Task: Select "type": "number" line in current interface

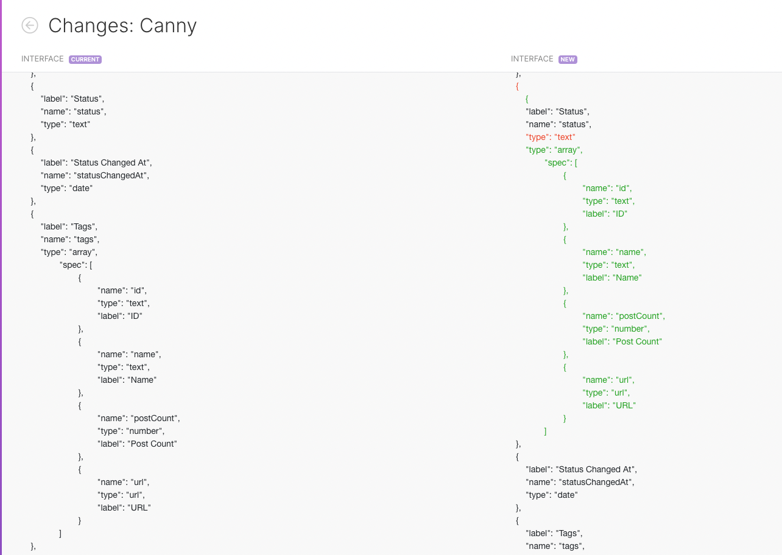Action: 131,431
